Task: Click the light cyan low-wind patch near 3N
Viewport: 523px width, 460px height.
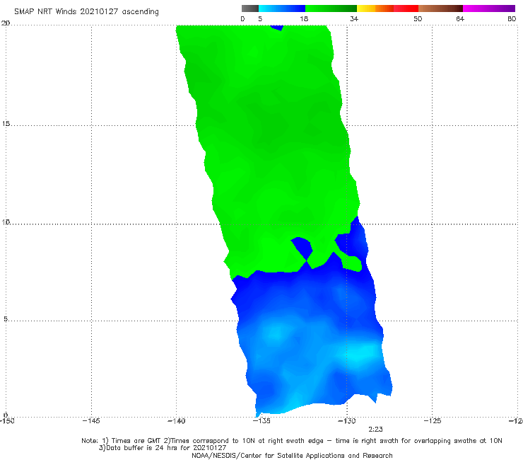Action: [x=361, y=354]
